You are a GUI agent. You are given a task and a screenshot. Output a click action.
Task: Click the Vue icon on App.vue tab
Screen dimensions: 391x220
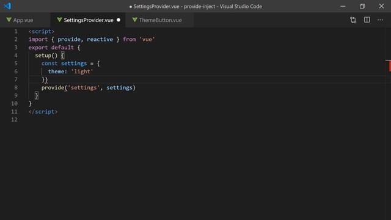coord(9,20)
